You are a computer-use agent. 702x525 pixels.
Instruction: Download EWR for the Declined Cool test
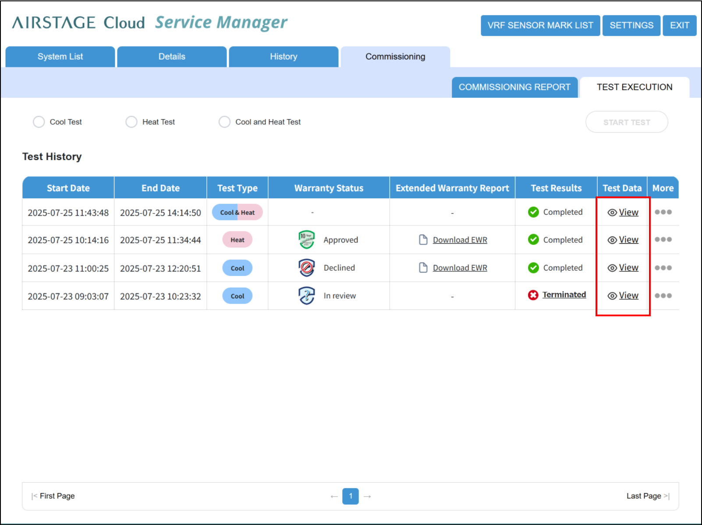click(460, 268)
